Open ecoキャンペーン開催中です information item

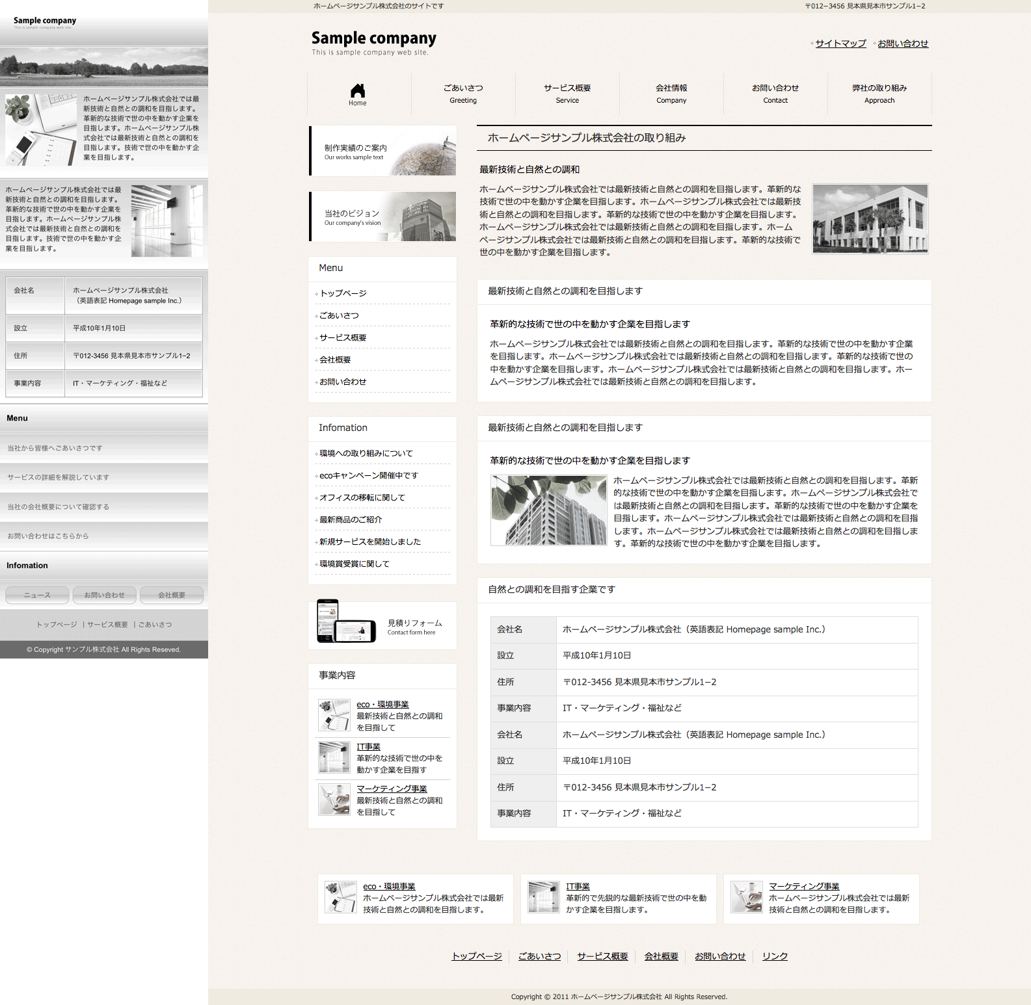point(368,475)
